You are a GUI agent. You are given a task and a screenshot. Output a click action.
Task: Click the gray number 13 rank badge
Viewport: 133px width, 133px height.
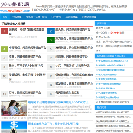[x=4, y=94]
